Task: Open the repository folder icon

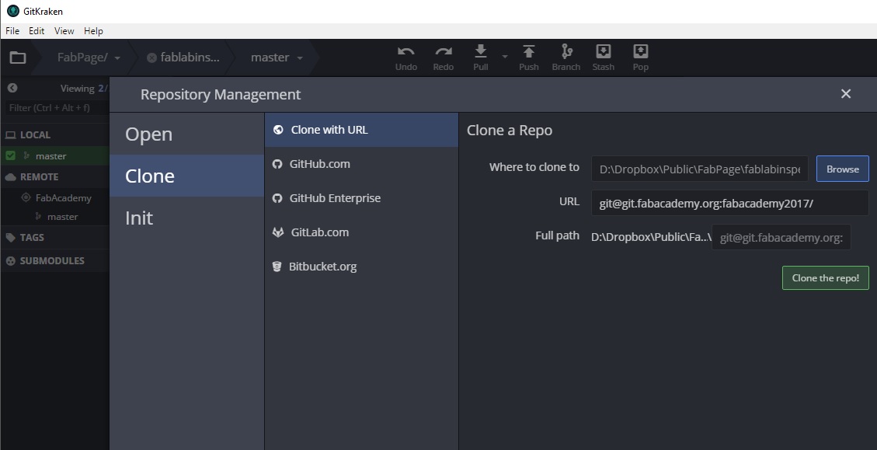Action: (x=18, y=57)
